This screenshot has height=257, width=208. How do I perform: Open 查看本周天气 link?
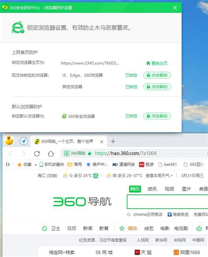tap(159, 176)
